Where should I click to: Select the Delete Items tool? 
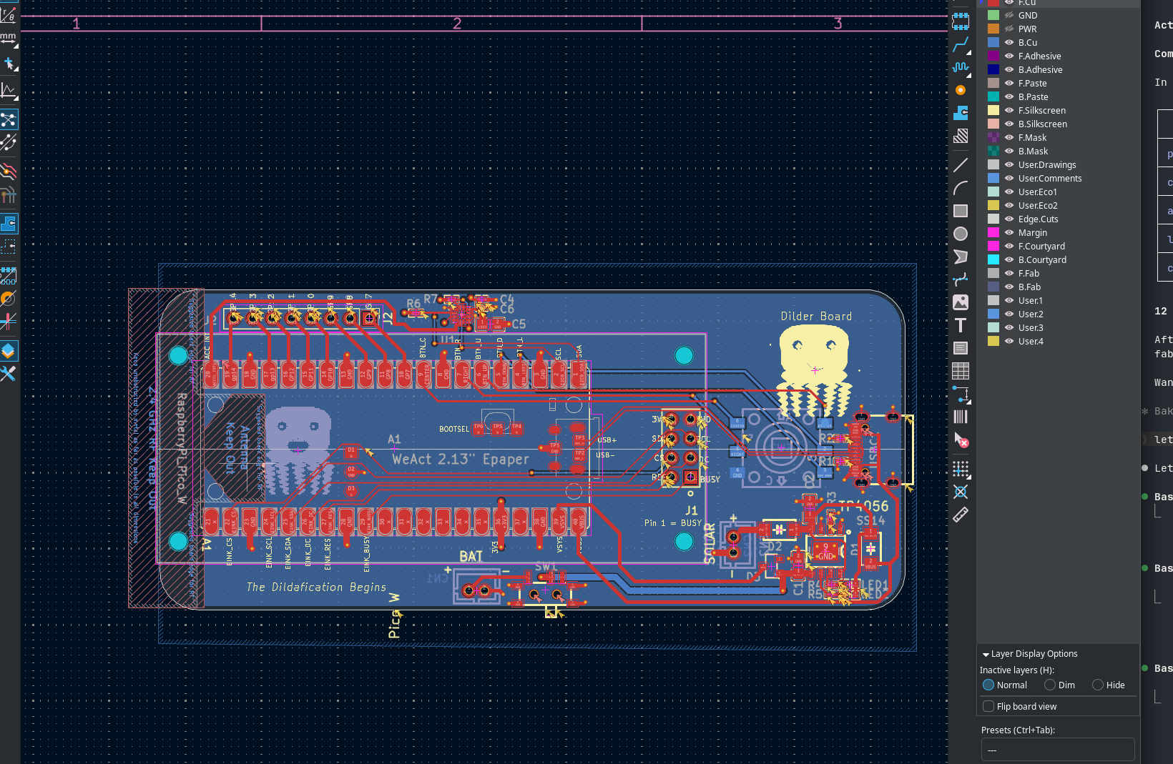(961, 440)
